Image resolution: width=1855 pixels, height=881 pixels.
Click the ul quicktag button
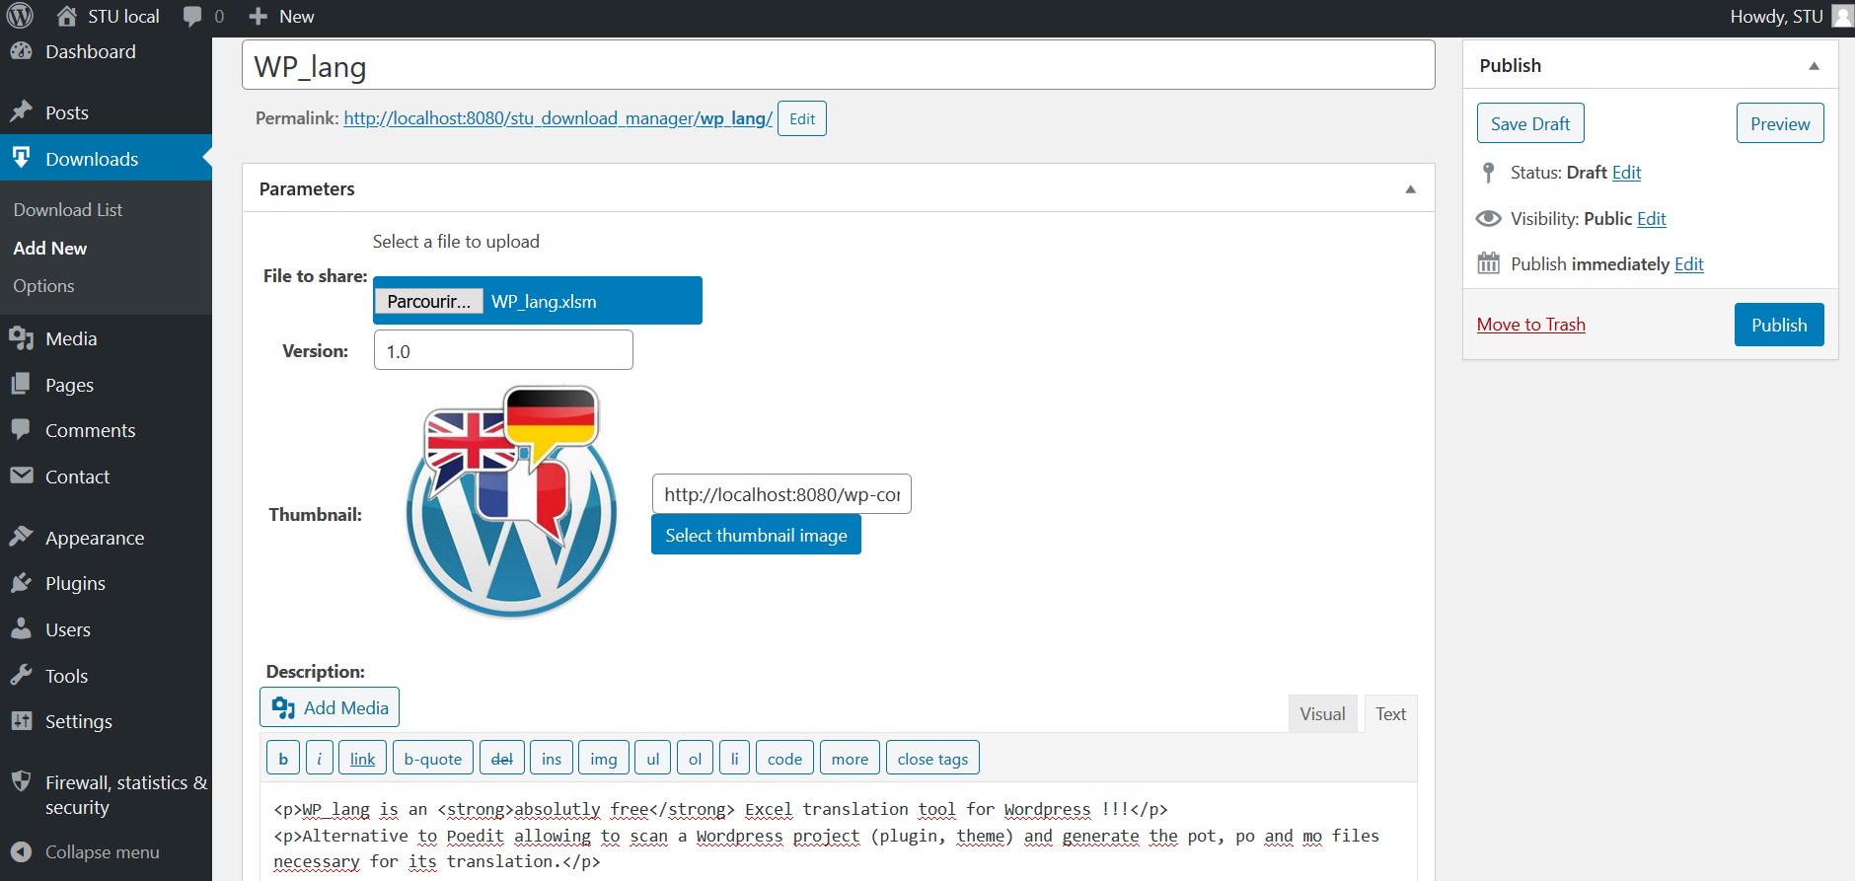(x=652, y=759)
